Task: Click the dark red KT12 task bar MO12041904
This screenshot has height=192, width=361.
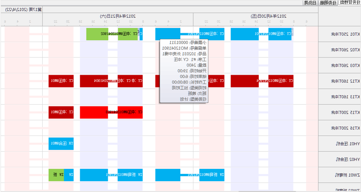Action: pos(111,81)
